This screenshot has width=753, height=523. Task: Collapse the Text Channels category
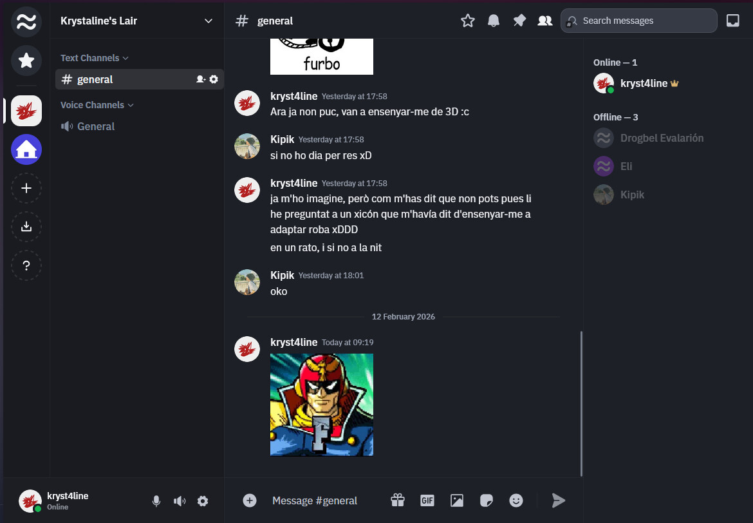pos(94,58)
